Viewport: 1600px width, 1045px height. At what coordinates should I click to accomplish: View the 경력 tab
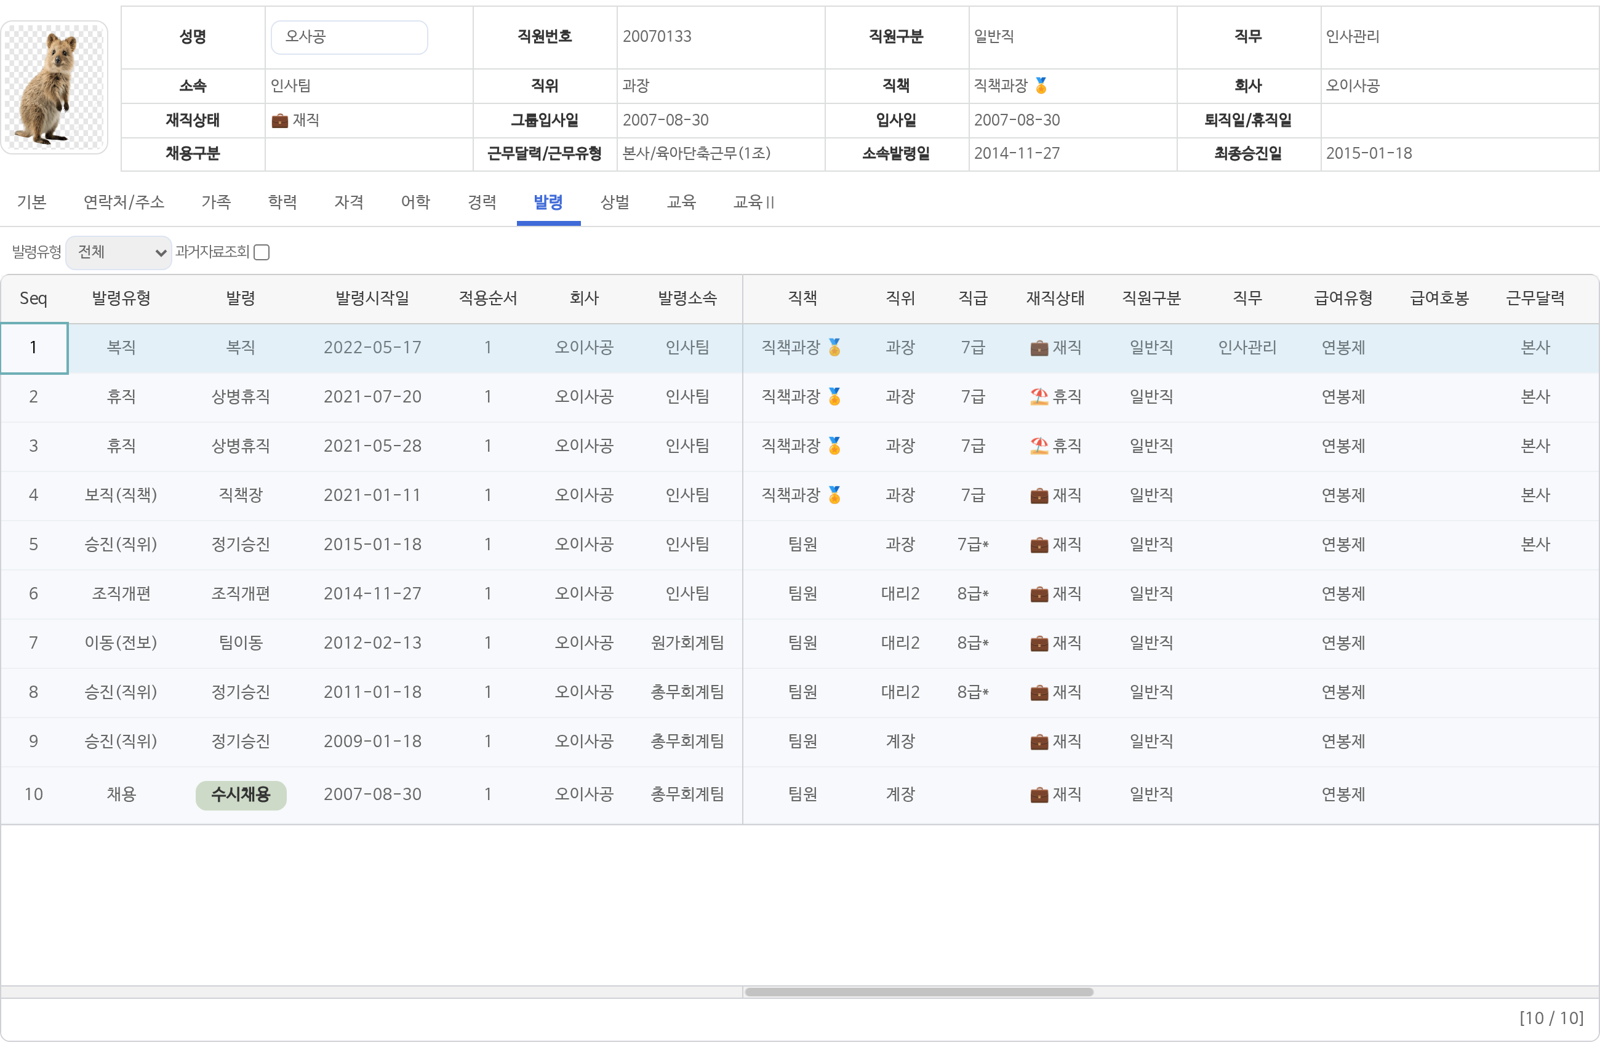[482, 202]
